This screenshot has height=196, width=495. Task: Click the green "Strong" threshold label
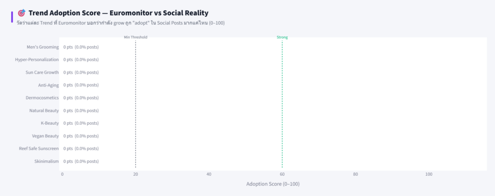click(x=282, y=37)
